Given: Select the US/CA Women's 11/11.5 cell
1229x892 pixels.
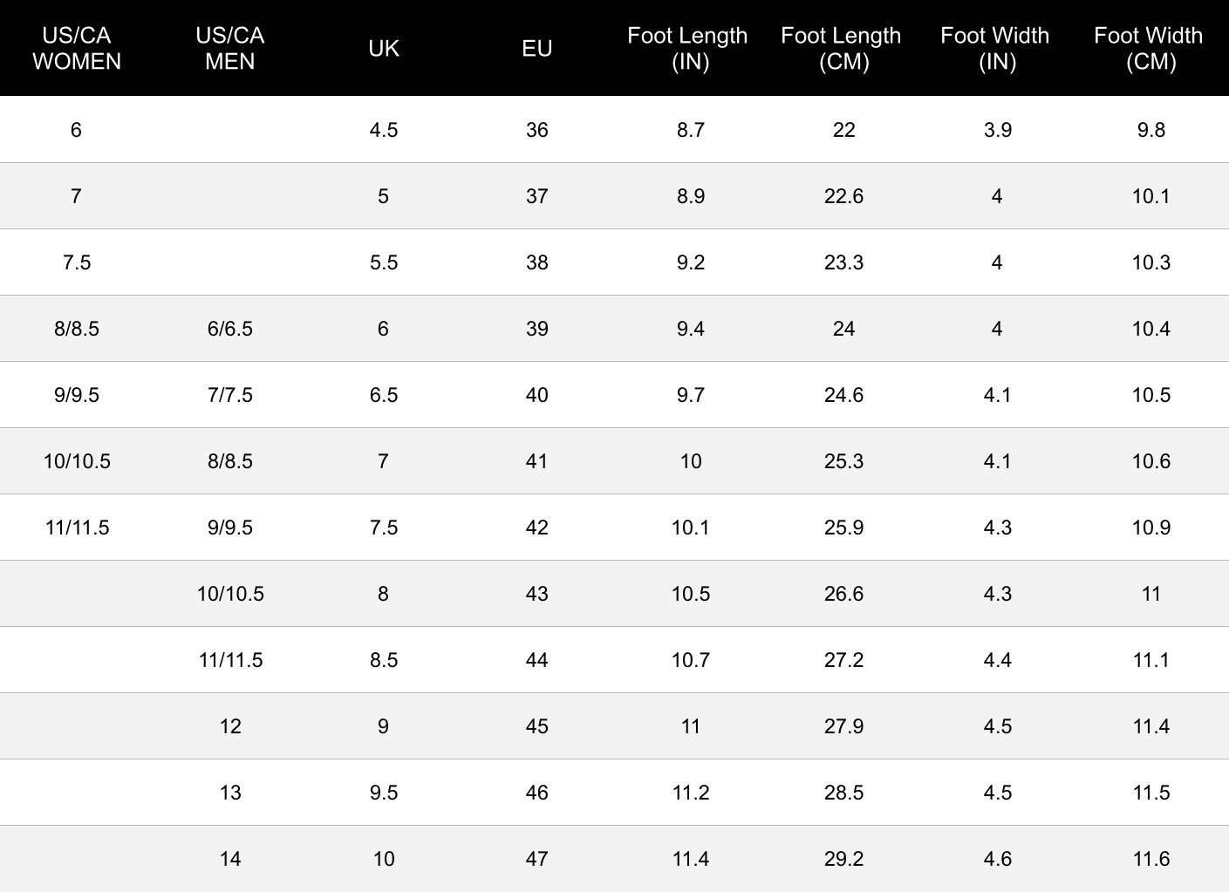Looking at the screenshot, I should click(x=77, y=528).
